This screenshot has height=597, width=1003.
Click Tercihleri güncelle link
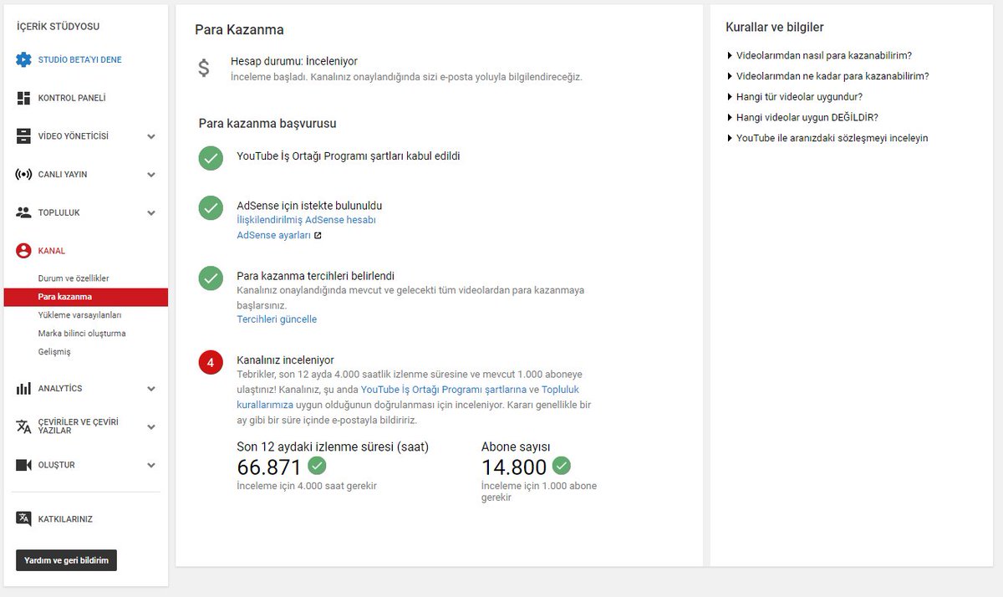(x=277, y=319)
